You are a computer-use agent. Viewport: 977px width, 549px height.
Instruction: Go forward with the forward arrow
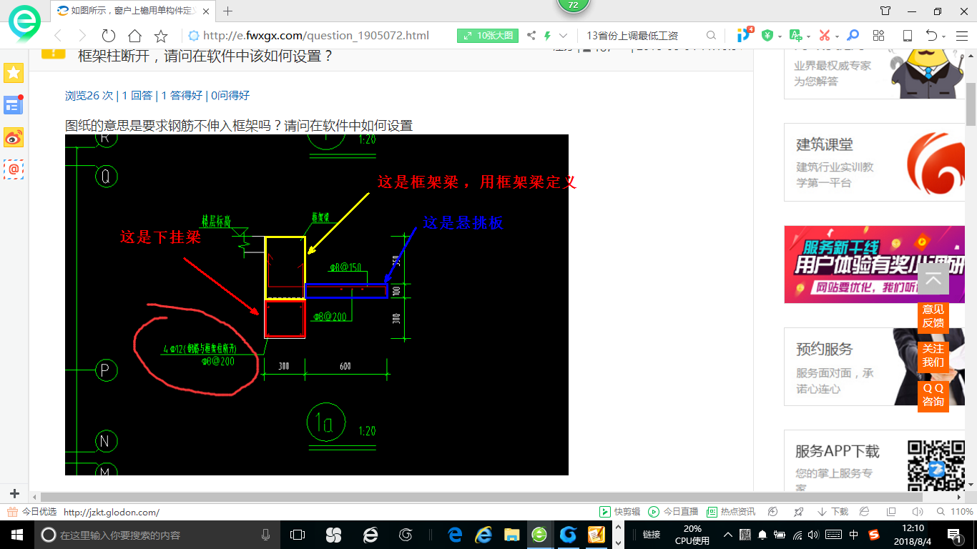pos(82,36)
